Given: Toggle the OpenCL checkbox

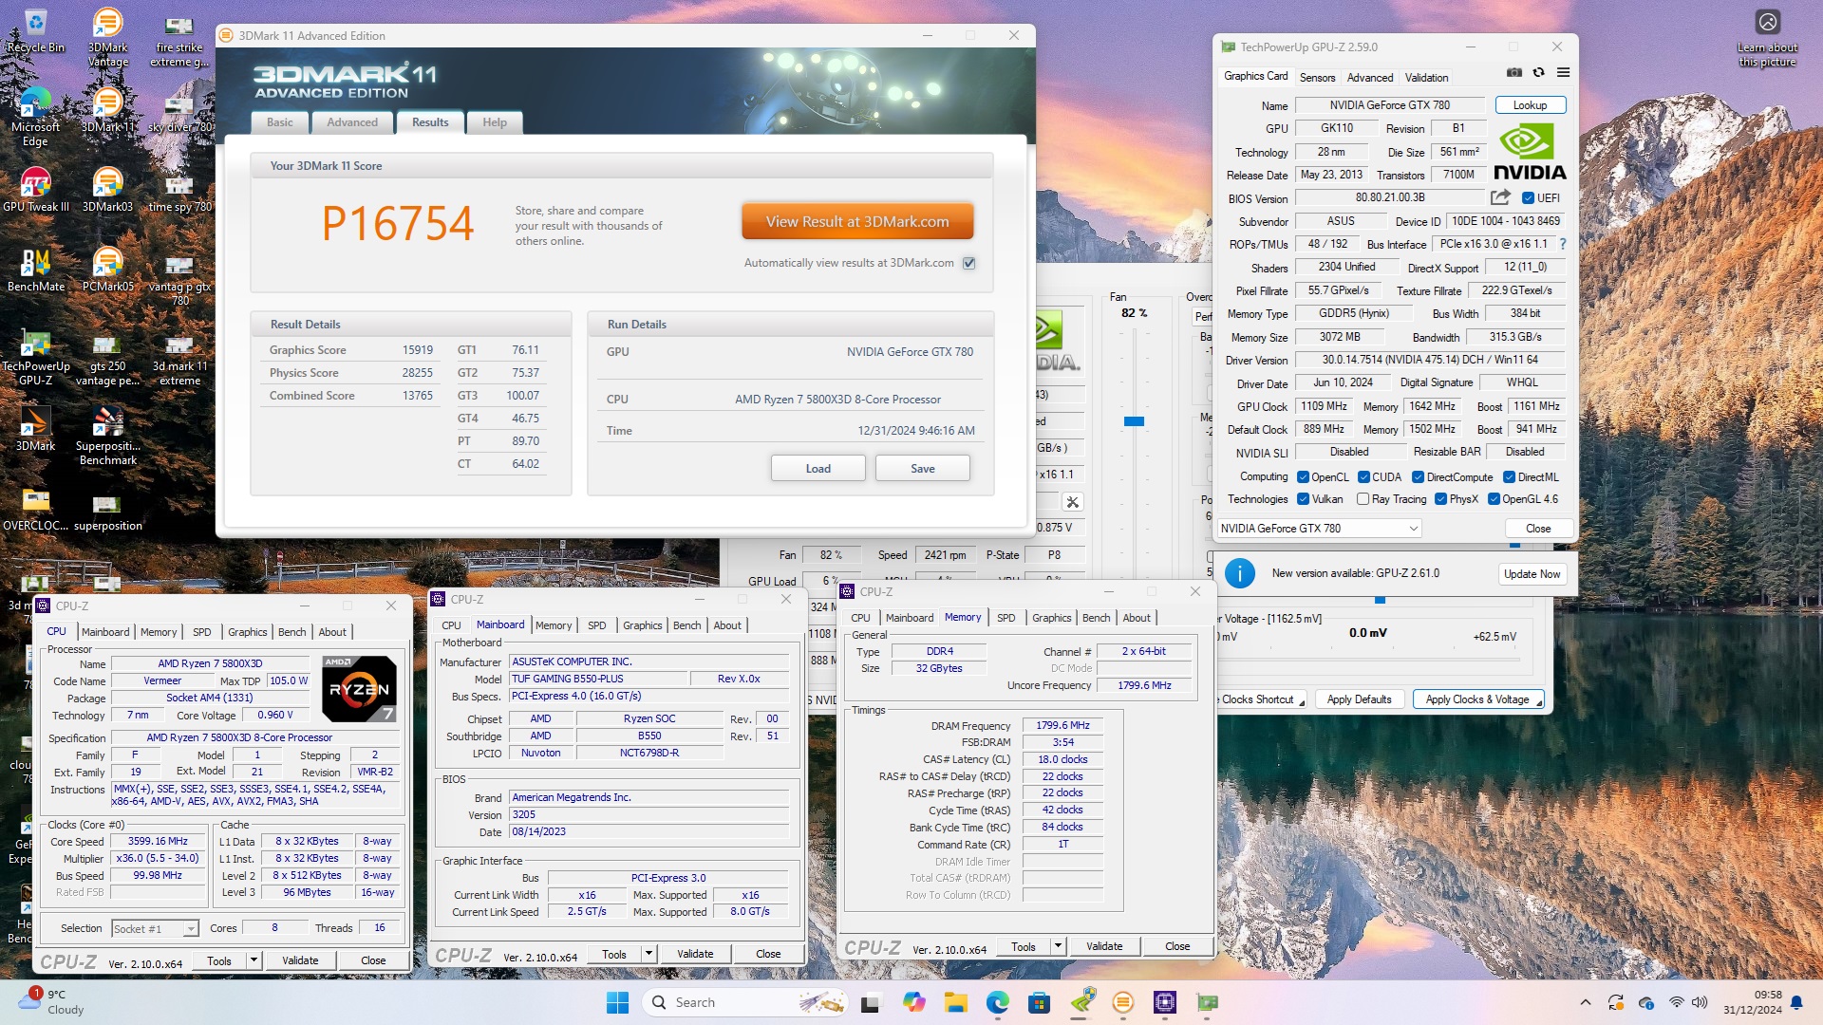Looking at the screenshot, I should coord(1304,477).
